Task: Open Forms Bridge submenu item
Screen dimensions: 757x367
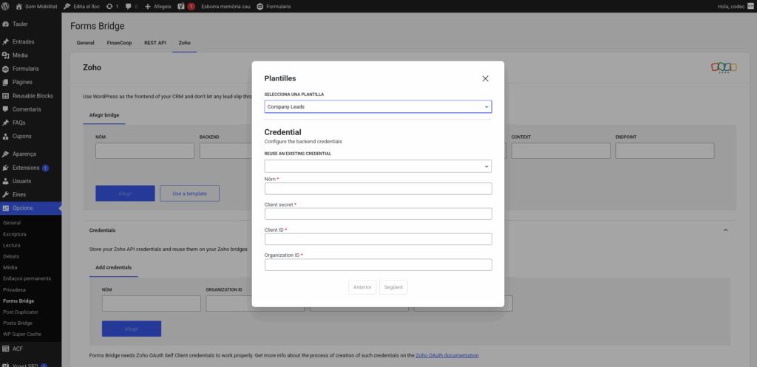Action: [x=18, y=301]
